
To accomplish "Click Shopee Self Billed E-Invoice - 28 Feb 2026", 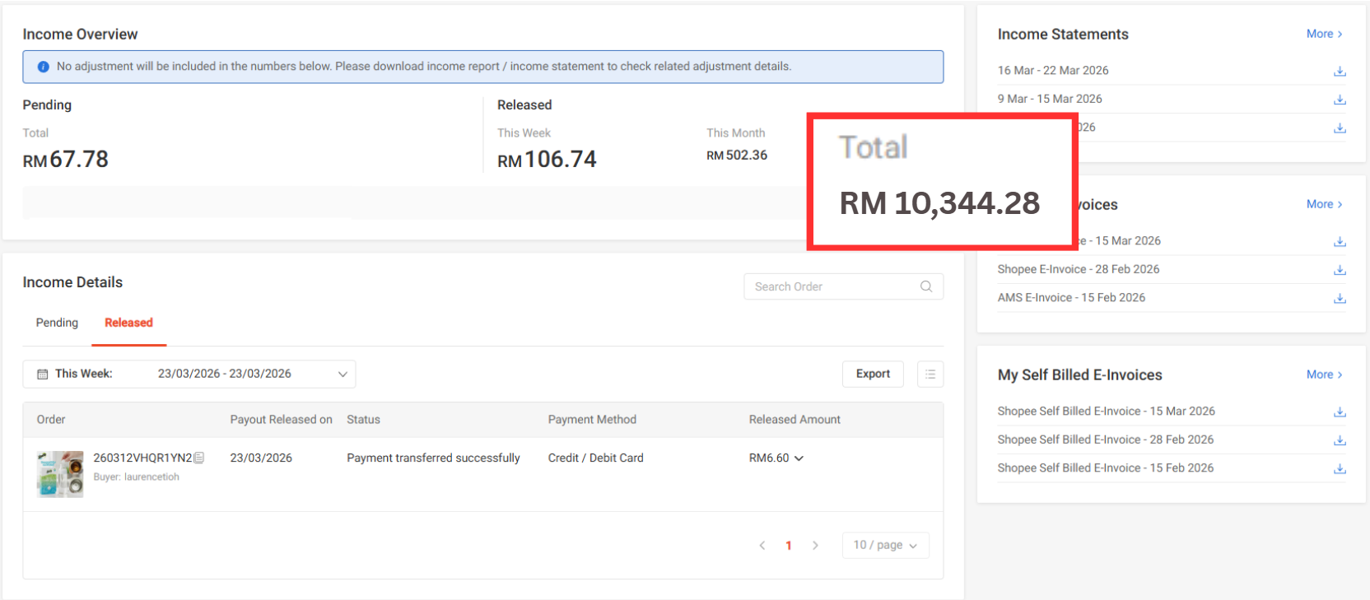I will pos(1106,440).
